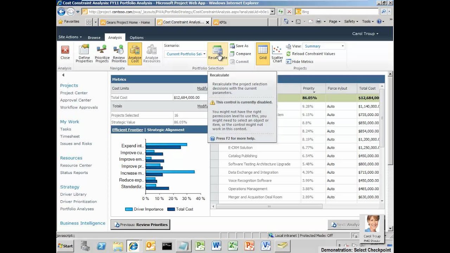Open Portfolio Analyses link
The width and height of the screenshot is (450, 253).
point(77,209)
